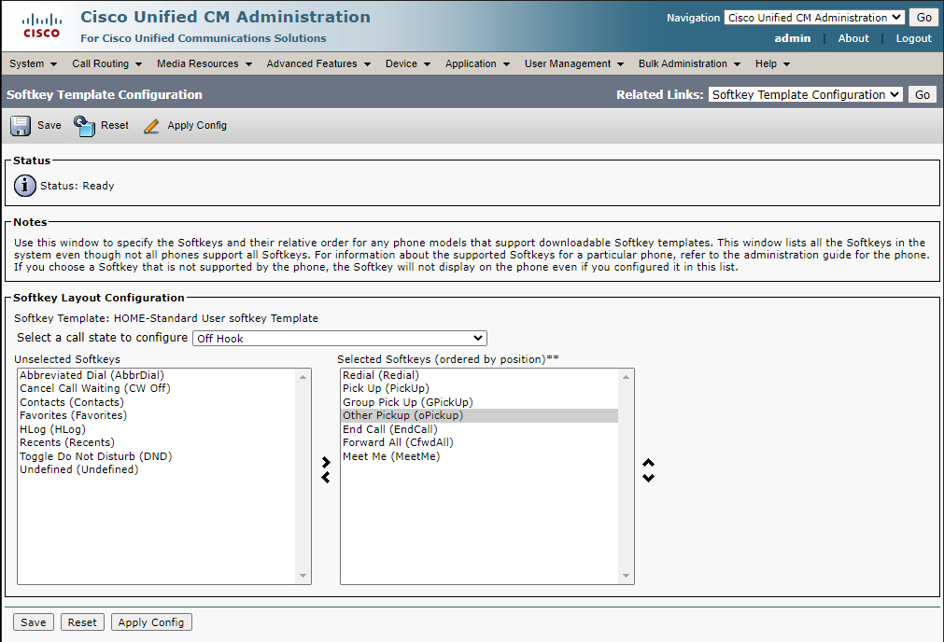Click Go button next to Related Links

(x=922, y=94)
